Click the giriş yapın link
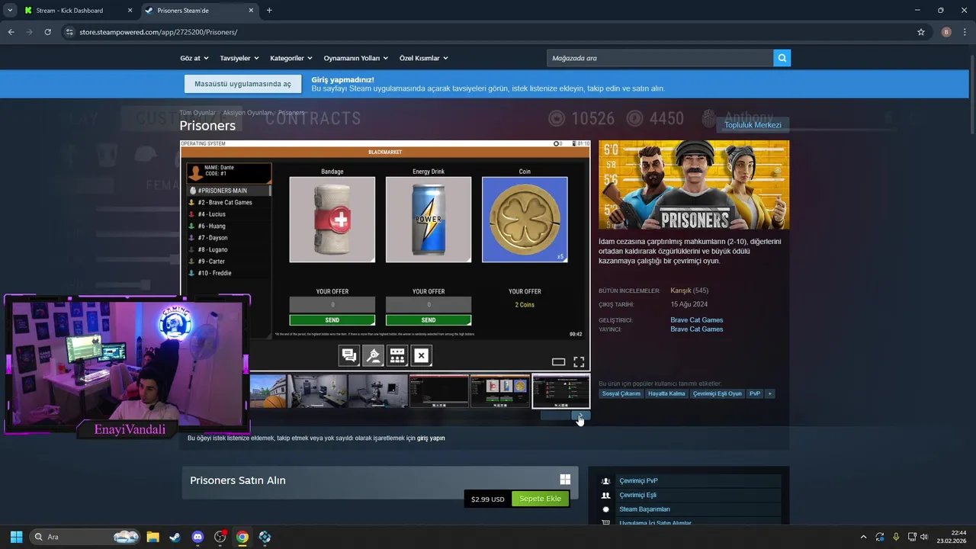This screenshot has height=549, width=976. (x=431, y=438)
